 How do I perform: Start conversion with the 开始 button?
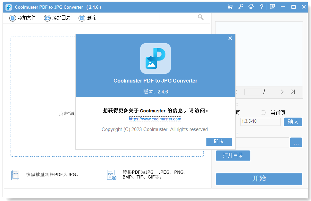[259, 179]
